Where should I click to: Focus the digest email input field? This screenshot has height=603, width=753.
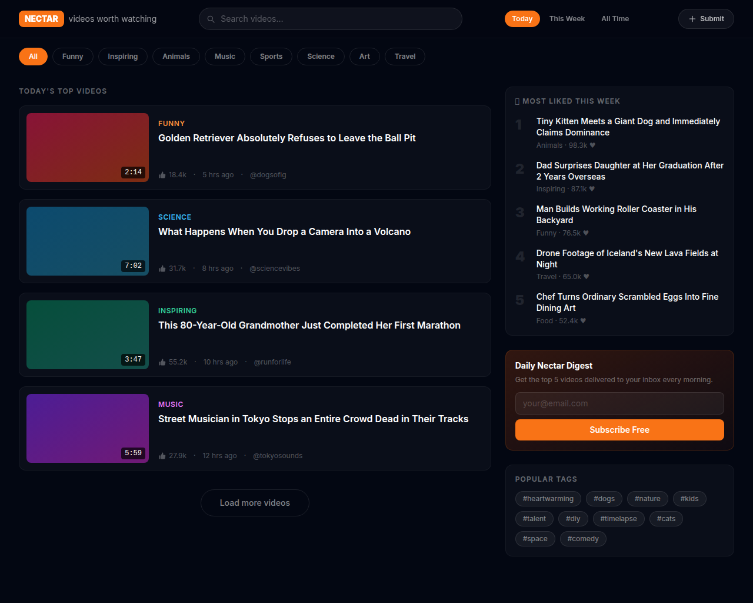(x=619, y=403)
